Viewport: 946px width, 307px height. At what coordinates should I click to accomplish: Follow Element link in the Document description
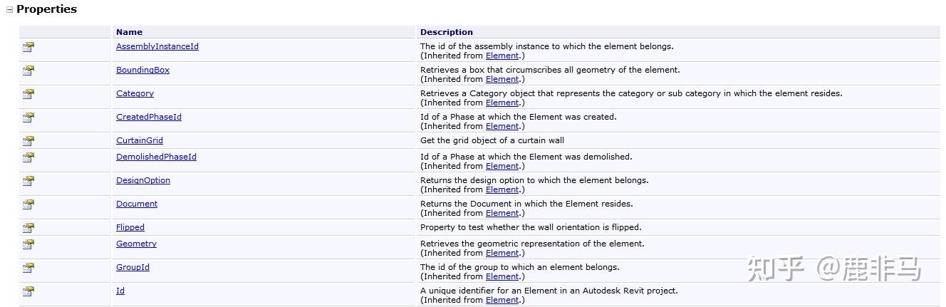(x=502, y=213)
